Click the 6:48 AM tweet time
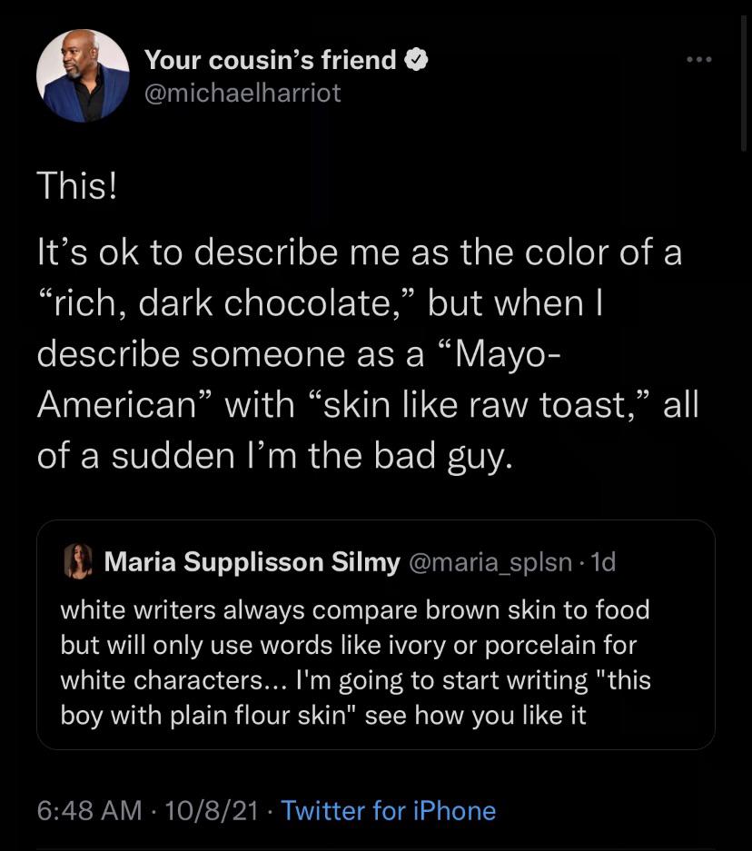 [x=89, y=810]
